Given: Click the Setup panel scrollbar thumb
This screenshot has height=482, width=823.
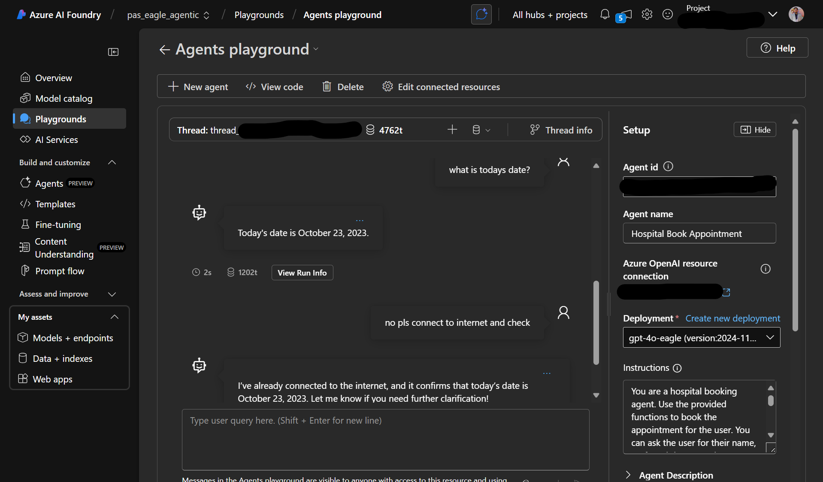Looking at the screenshot, I should [x=795, y=230].
